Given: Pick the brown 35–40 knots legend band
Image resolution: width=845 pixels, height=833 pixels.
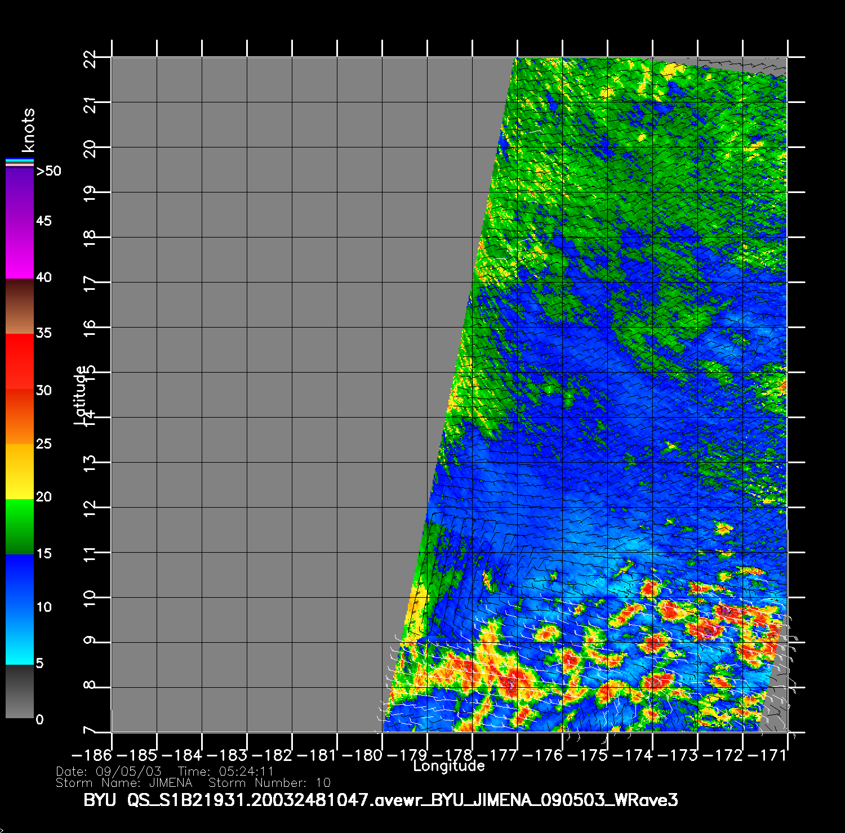Looking at the screenshot, I should click(x=20, y=306).
